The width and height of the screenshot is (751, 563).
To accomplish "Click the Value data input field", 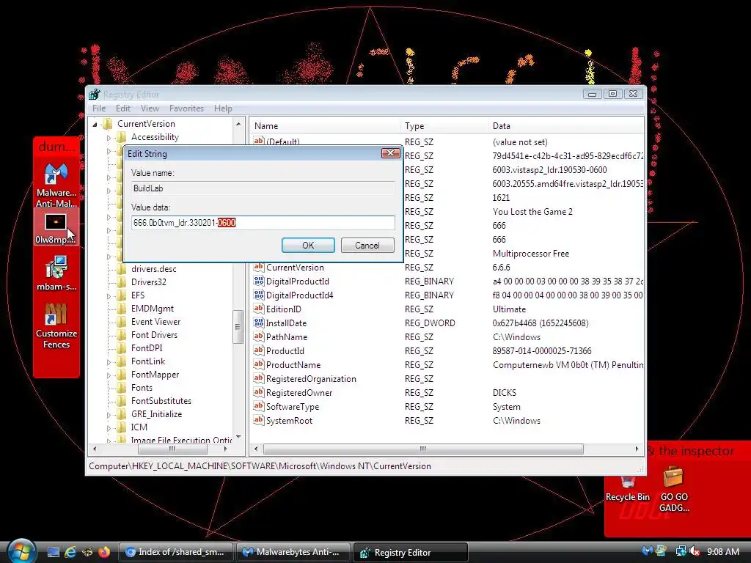I will [263, 223].
